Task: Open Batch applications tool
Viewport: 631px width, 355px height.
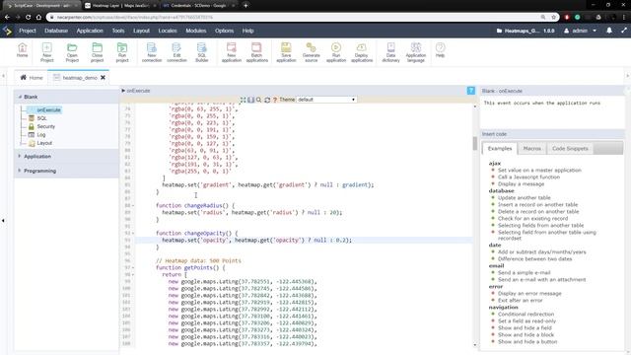Action: pos(256,52)
